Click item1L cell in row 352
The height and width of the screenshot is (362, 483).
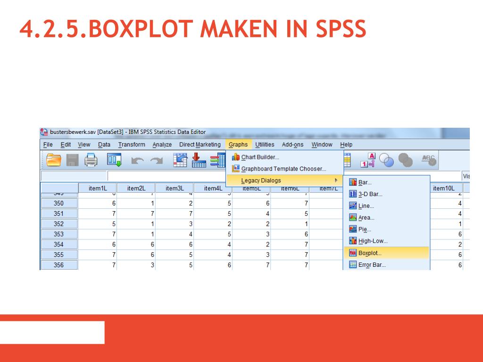tap(98, 224)
